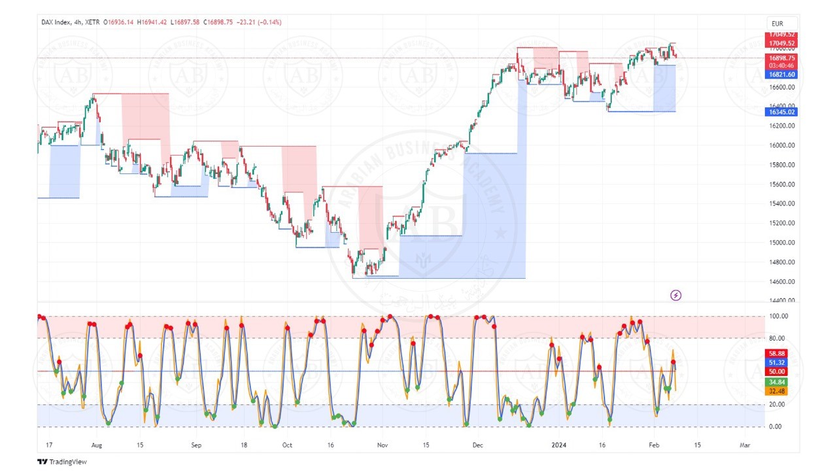Click the Dec label on the time axis
This screenshot has height=471, width=837.
pos(477,445)
